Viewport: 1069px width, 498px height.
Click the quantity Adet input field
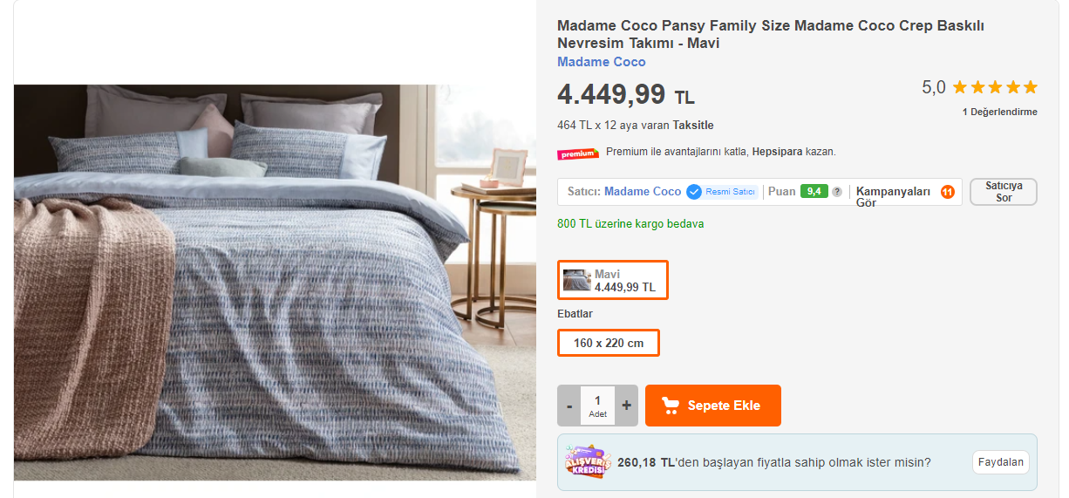597,406
